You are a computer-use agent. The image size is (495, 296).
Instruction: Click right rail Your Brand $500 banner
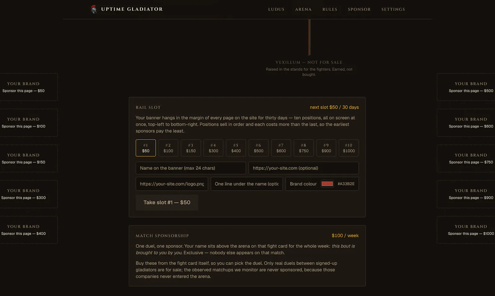[466, 87]
